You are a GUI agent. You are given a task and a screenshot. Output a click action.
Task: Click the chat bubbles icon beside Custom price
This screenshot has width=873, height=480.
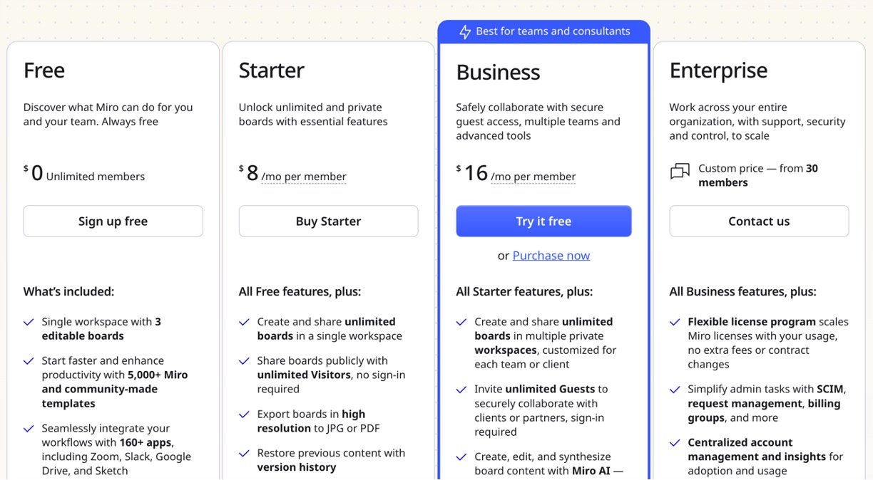[x=680, y=172]
